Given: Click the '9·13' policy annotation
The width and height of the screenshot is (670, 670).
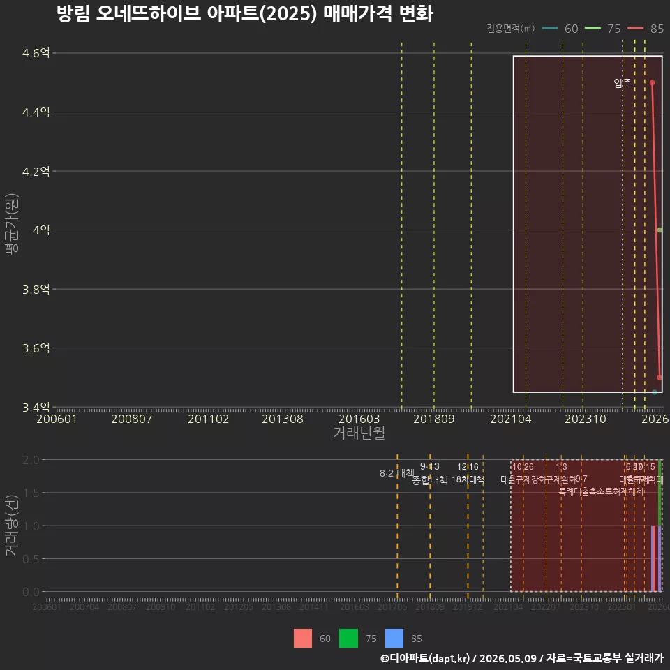Looking at the screenshot, I should [x=429, y=466].
